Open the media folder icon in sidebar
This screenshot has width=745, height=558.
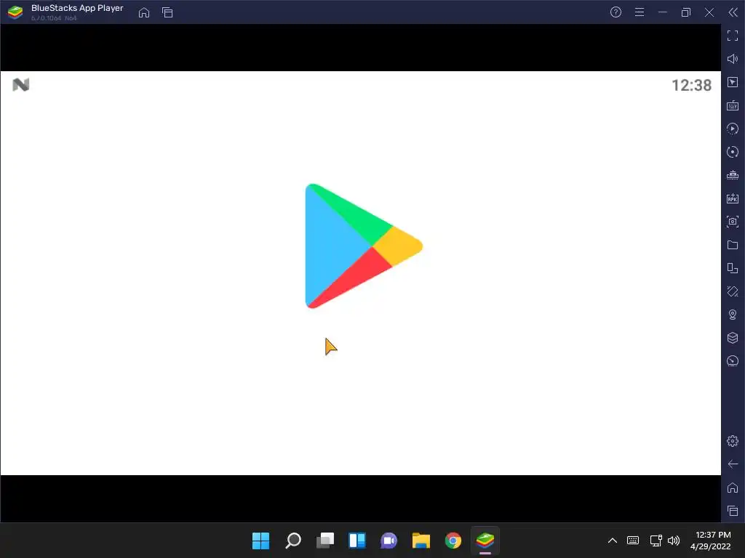(x=733, y=245)
